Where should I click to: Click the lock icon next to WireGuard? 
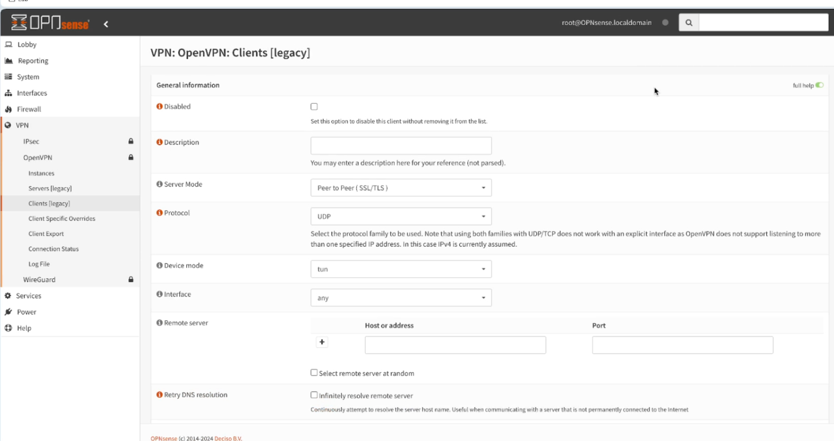point(131,280)
